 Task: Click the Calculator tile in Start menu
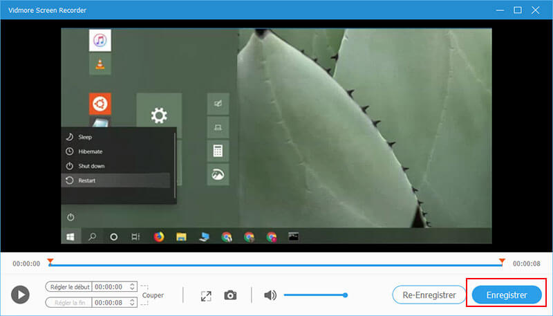tap(218, 150)
